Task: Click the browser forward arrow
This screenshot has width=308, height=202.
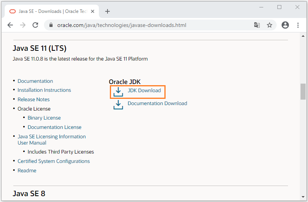Action: (x=23, y=25)
